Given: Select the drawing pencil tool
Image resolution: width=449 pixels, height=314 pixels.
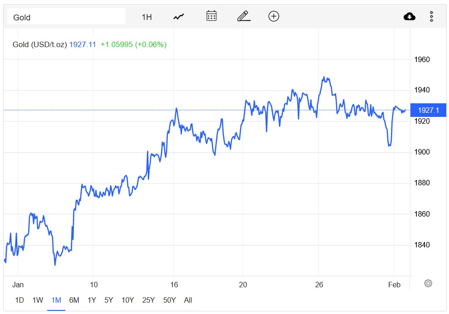Looking at the screenshot, I should point(244,16).
